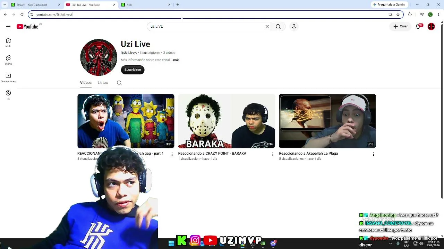Show hidden system tray icons
Viewport: 444px width, 249px height.
tap(390, 243)
